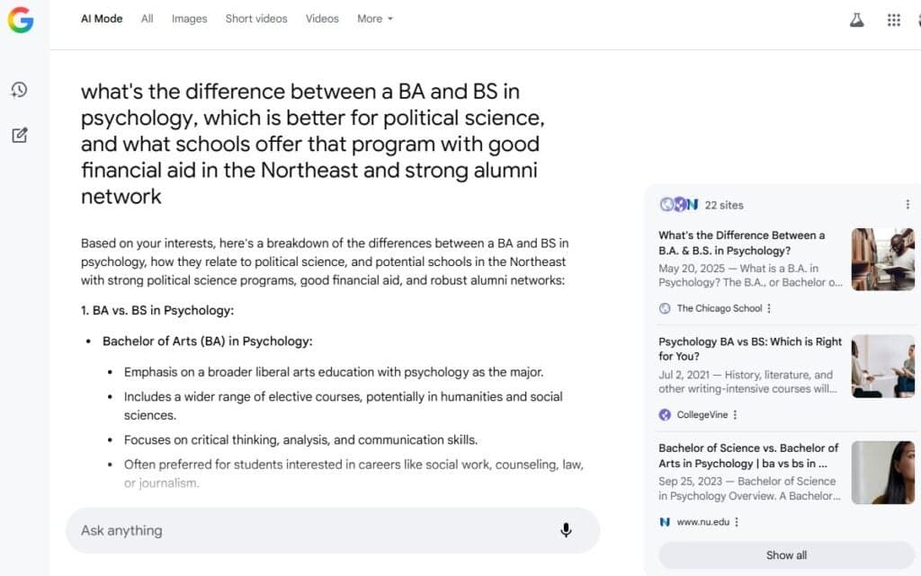Switch to the Short videos tab

[255, 19]
